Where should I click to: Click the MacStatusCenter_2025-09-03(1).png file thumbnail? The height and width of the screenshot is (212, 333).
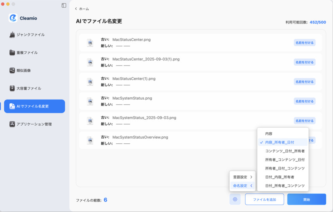tap(90, 62)
